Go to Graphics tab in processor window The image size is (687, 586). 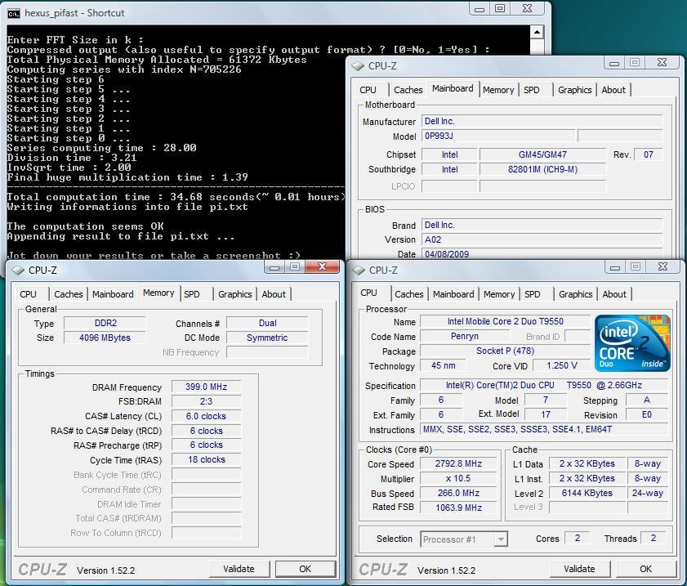(575, 294)
